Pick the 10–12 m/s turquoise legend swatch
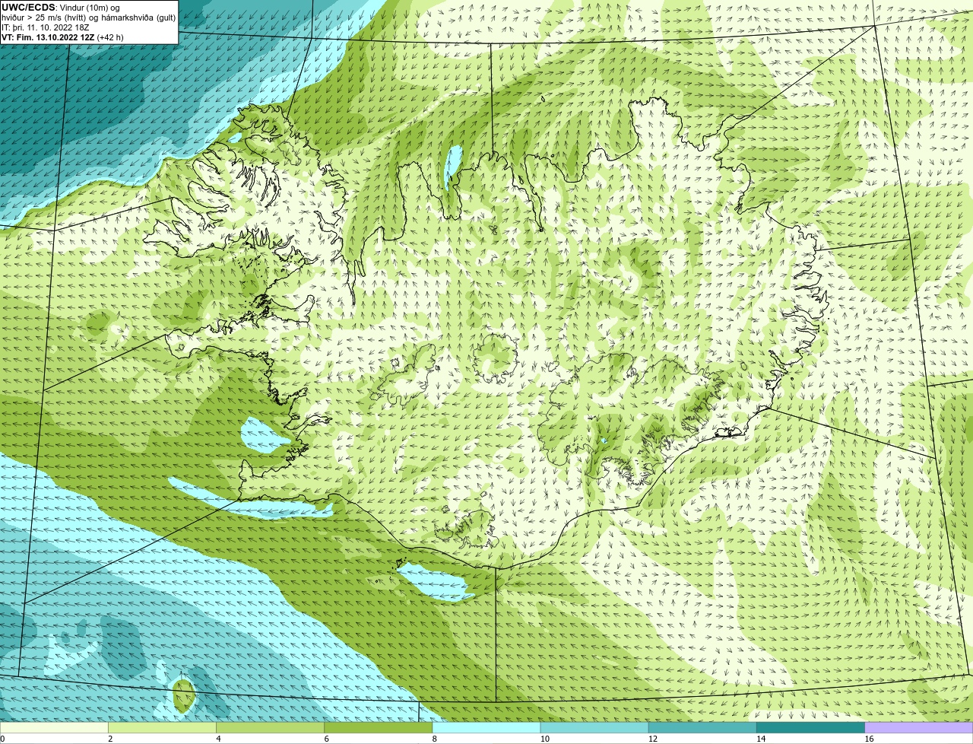The height and width of the screenshot is (744, 973). pos(594,728)
